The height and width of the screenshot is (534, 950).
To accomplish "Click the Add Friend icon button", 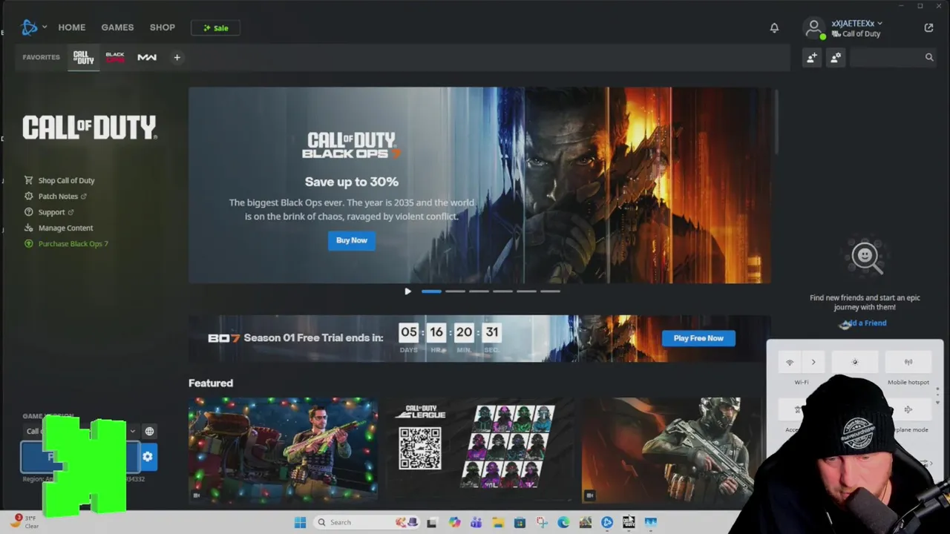I will pos(812,57).
